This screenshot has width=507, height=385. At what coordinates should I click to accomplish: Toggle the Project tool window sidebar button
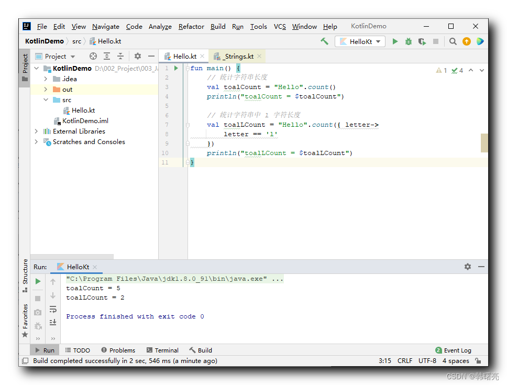[x=25, y=68]
